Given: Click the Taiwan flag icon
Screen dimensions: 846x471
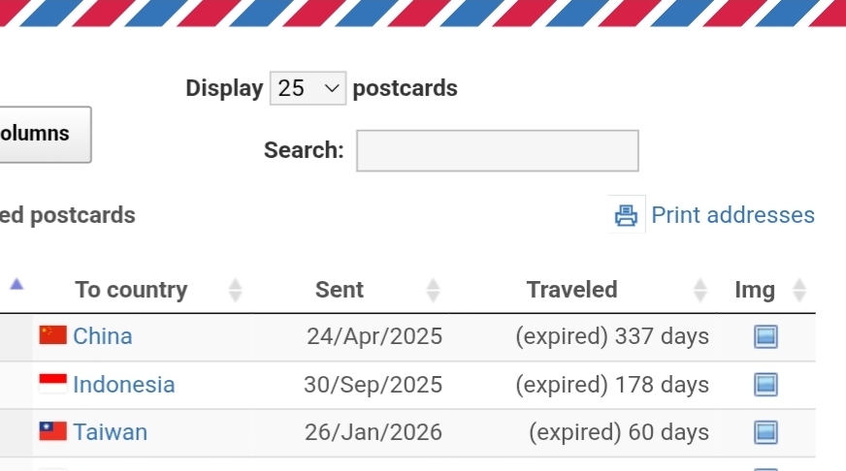Looking at the screenshot, I should click(x=52, y=431).
